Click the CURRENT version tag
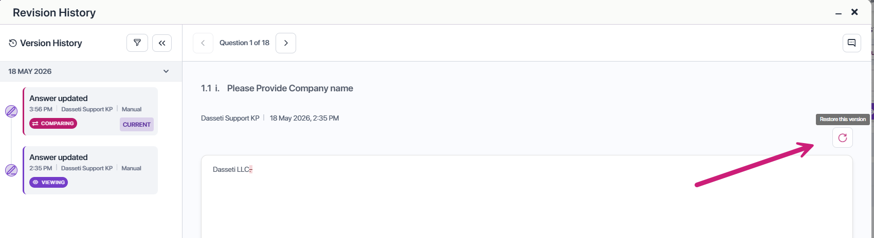This screenshot has width=874, height=238. click(x=137, y=125)
